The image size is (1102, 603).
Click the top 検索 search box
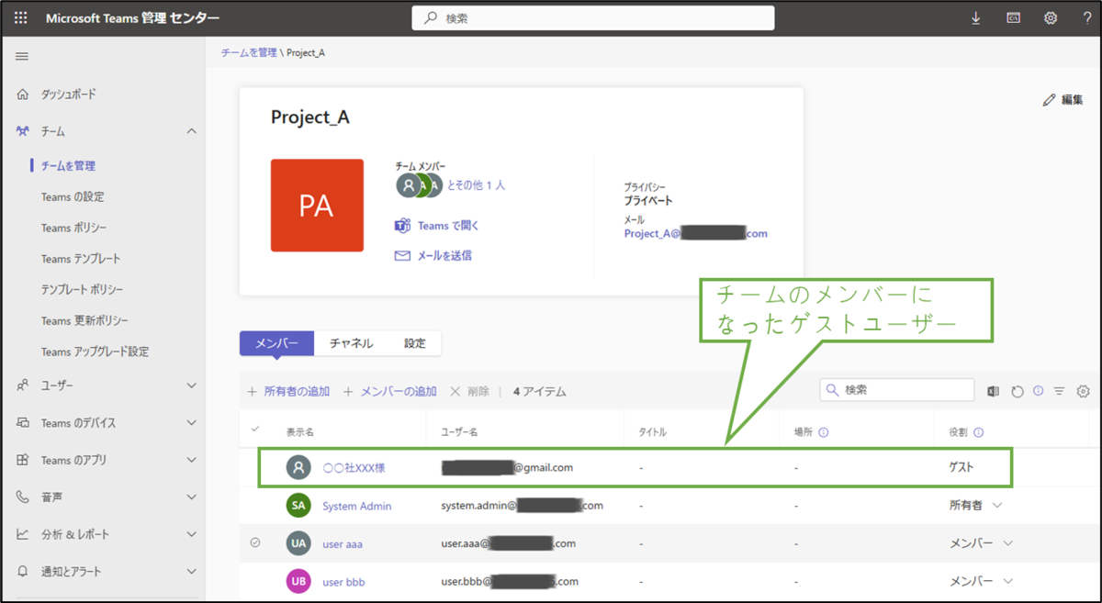tap(593, 18)
